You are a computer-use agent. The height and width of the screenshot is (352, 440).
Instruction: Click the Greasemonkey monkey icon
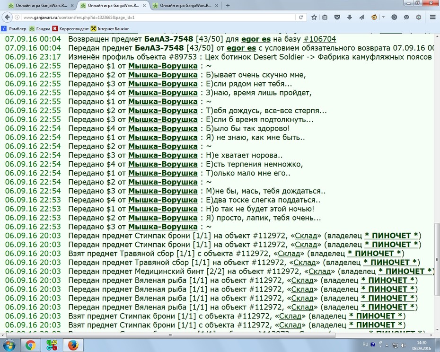pos(374,18)
